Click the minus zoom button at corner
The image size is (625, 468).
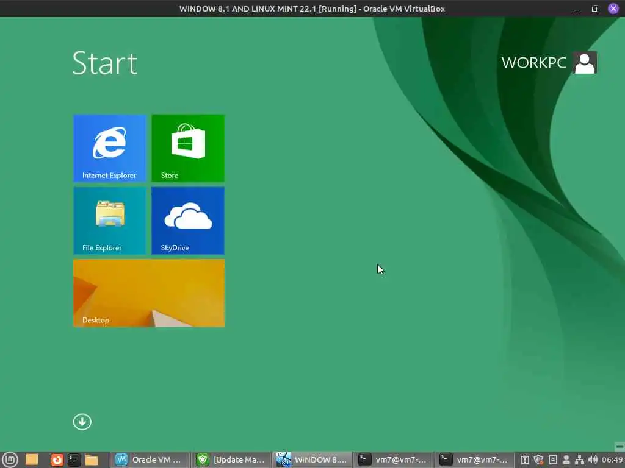coord(620,446)
